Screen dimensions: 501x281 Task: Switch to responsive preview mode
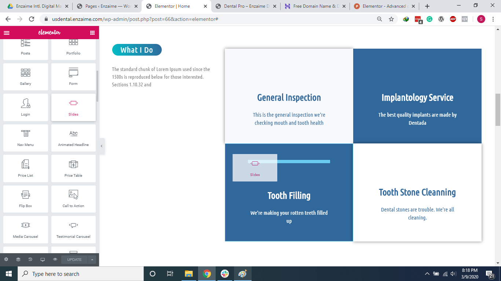click(x=43, y=259)
